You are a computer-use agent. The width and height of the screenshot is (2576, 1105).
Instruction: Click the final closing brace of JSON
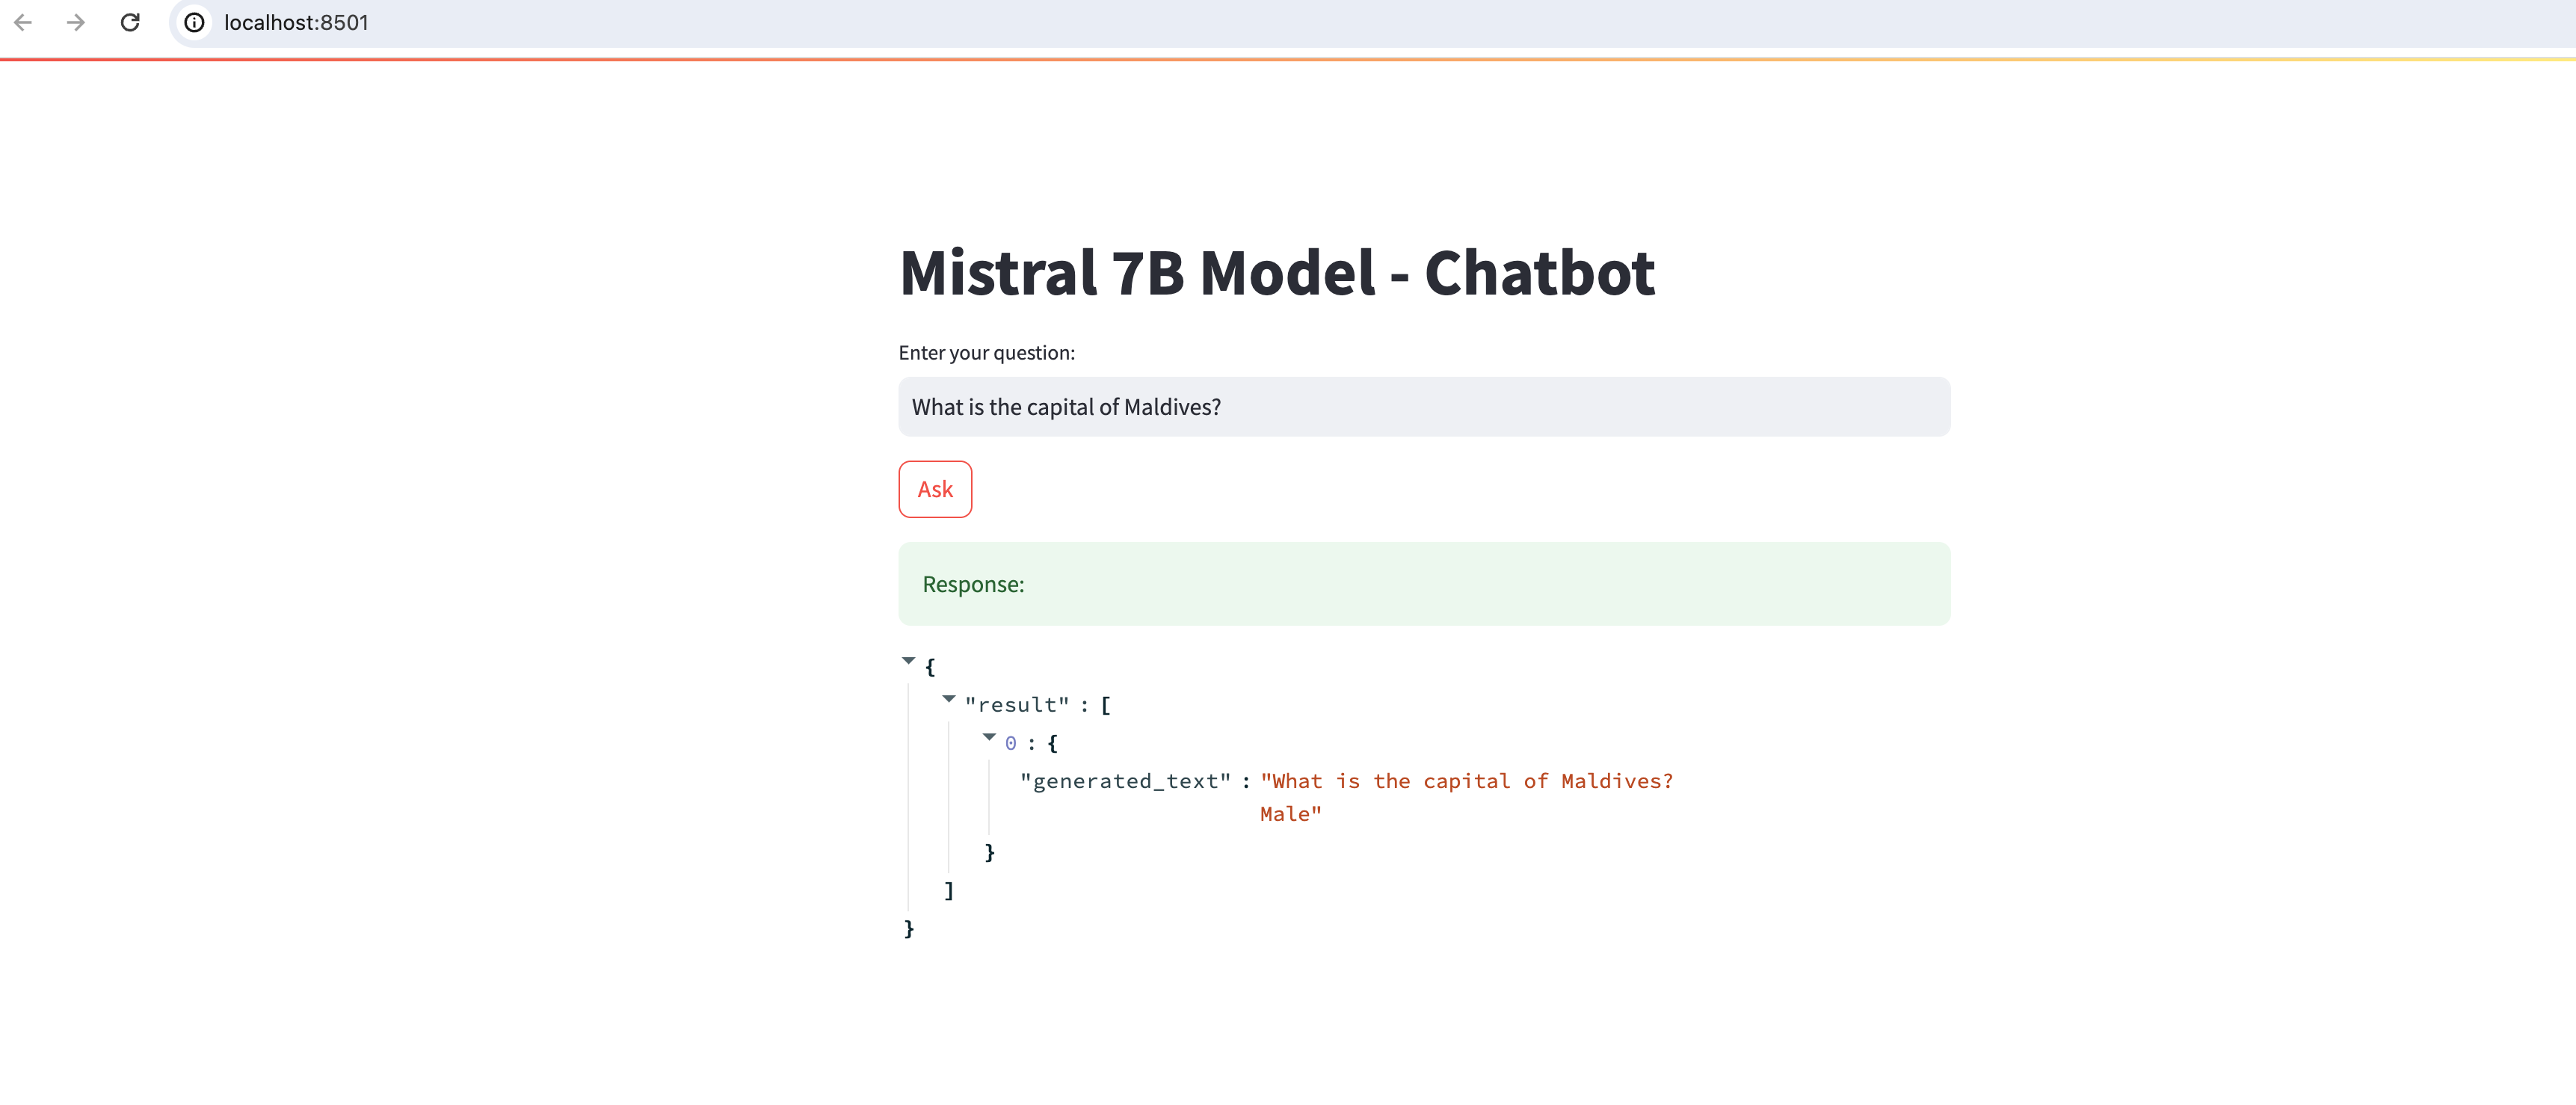pyautogui.click(x=908, y=928)
